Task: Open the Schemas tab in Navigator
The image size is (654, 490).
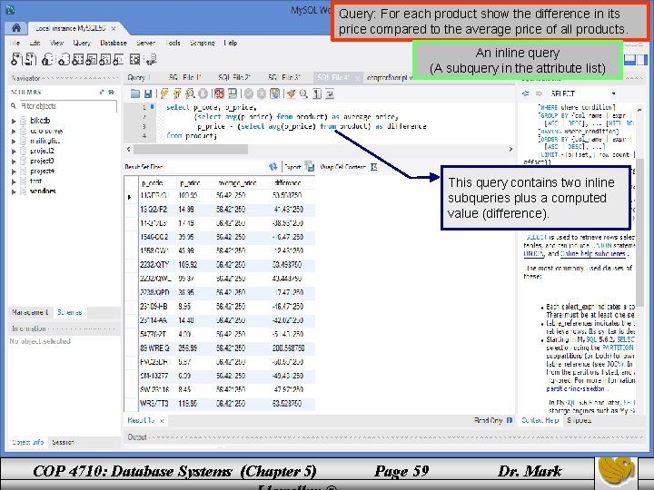Action: point(70,312)
